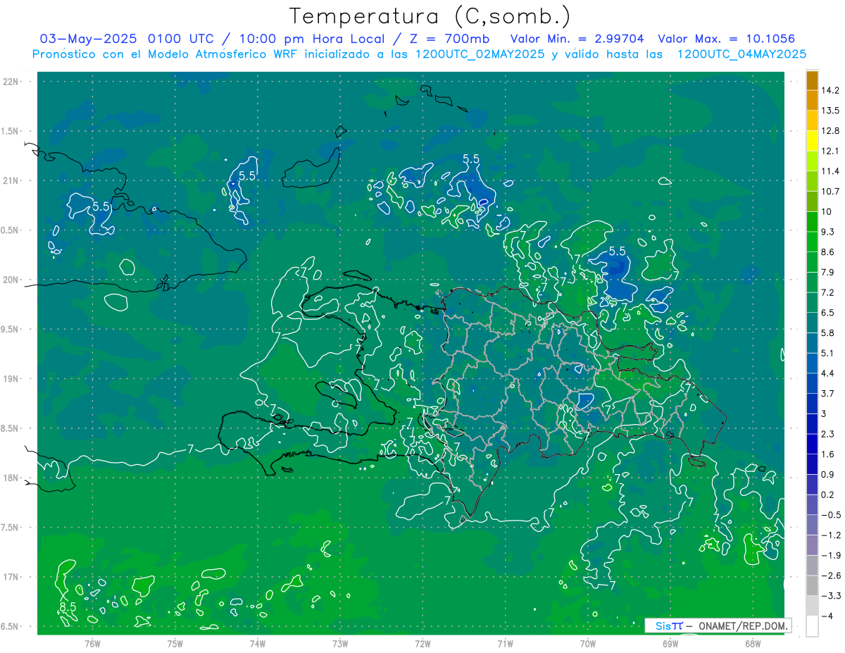Click the "0.9" colorbar label
This screenshot has width=845, height=653.
[x=829, y=475]
